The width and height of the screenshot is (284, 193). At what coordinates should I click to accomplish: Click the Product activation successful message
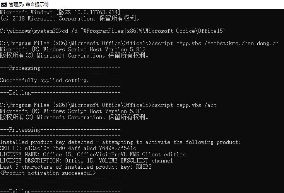tap(48, 173)
